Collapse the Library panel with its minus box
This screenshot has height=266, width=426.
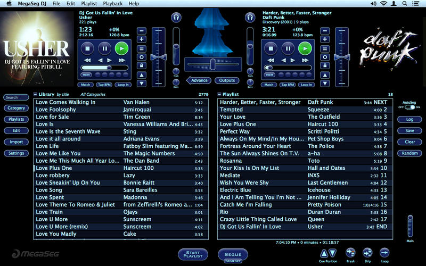36,94
